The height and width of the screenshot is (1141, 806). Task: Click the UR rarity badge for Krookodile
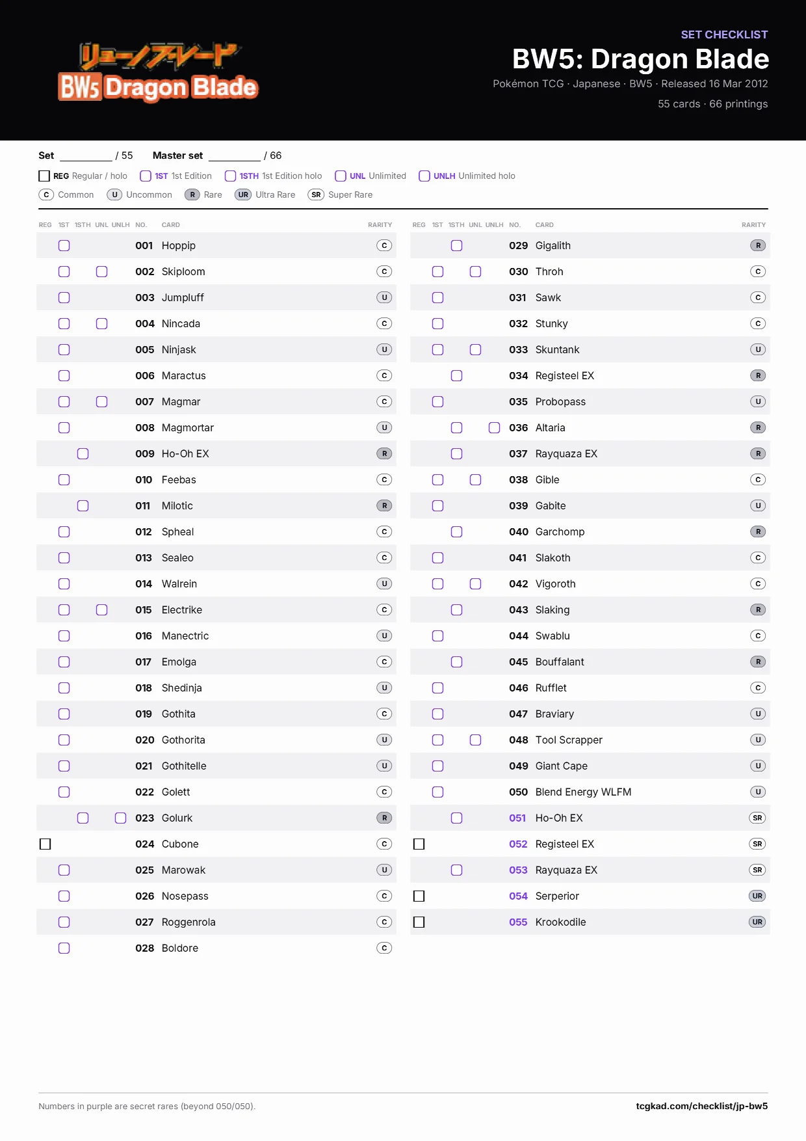tap(757, 922)
